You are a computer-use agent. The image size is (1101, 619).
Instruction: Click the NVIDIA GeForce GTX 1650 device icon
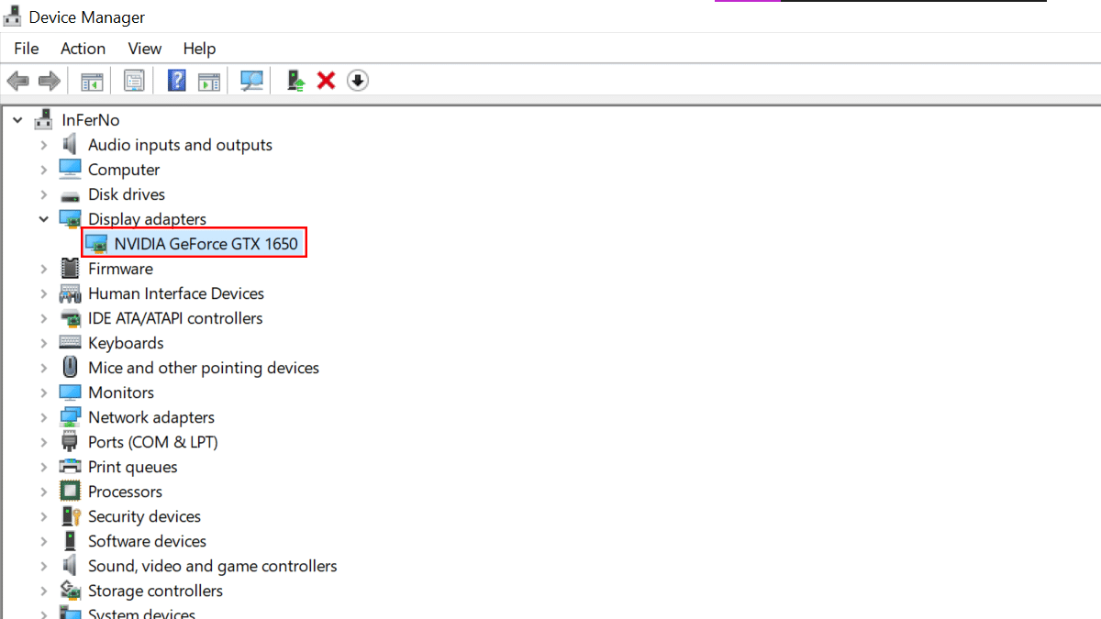(96, 244)
